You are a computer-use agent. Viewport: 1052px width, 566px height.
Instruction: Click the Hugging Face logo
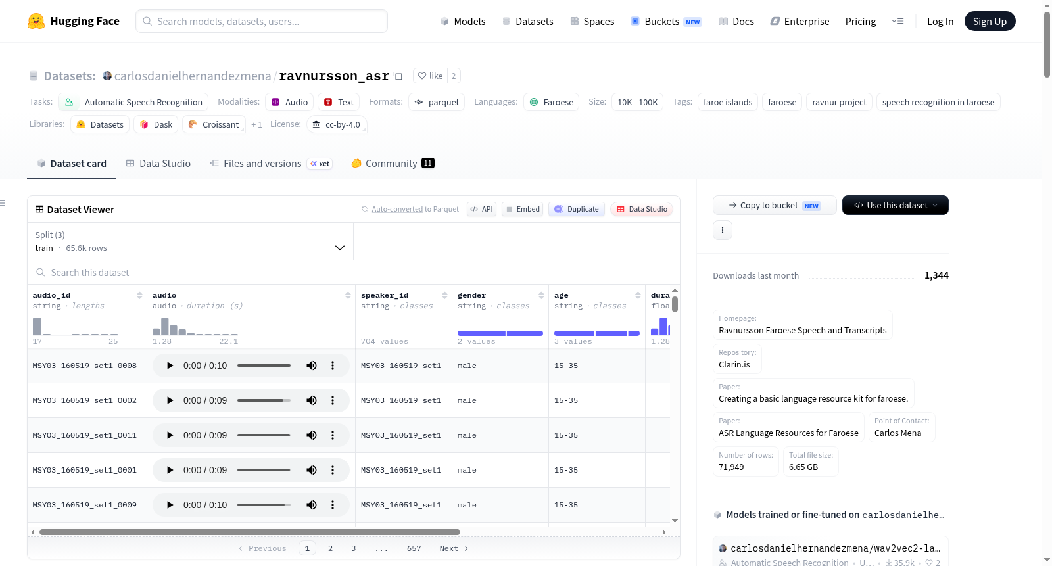(36, 21)
